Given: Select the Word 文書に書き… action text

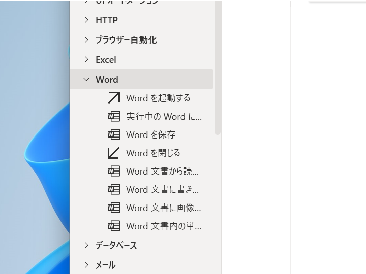Looking at the screenshot, I should (163, 190).
